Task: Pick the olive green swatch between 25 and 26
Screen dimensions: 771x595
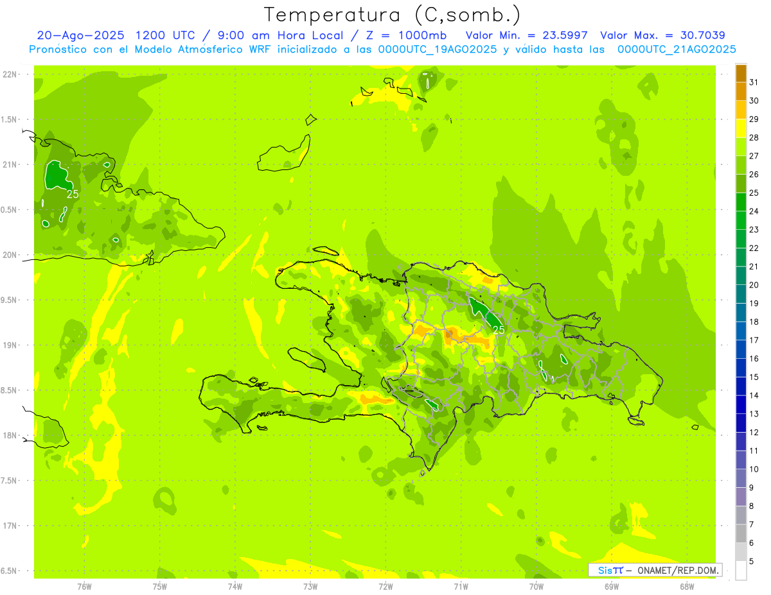Action: [741, 184]
